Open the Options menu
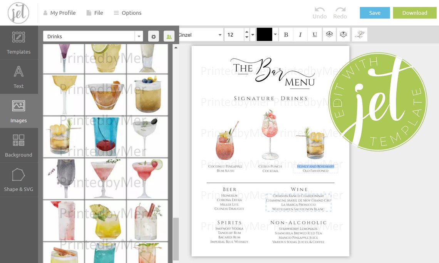The height and width of the screenshot is (263, 439). point(127,12)
